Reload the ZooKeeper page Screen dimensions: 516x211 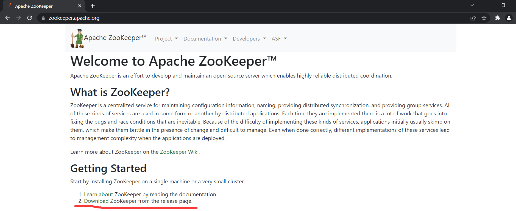(30, 18)
